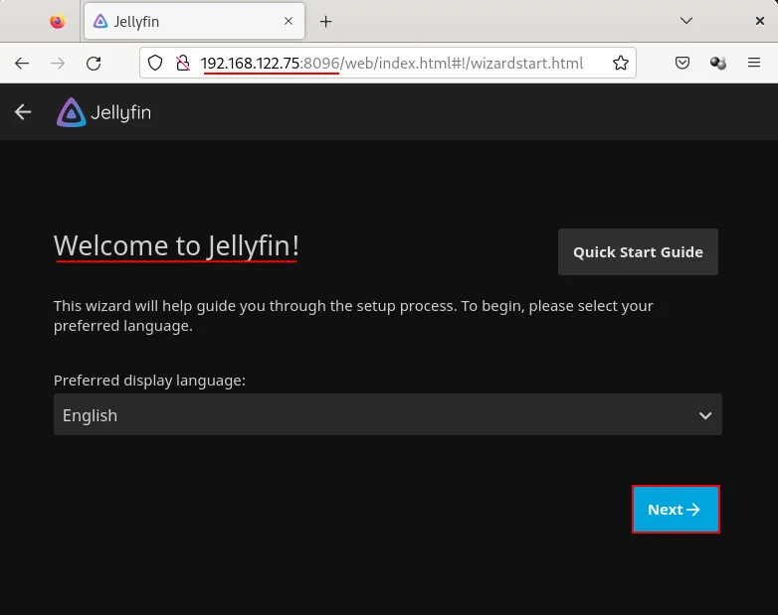Click the Jellyfin logo
Viewport: 778px width, 615px height.
click(x=103, y=112)
